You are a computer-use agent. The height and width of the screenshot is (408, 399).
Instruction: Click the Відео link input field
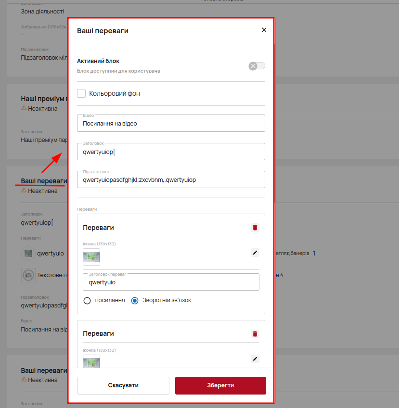click(x=171, y=123)
